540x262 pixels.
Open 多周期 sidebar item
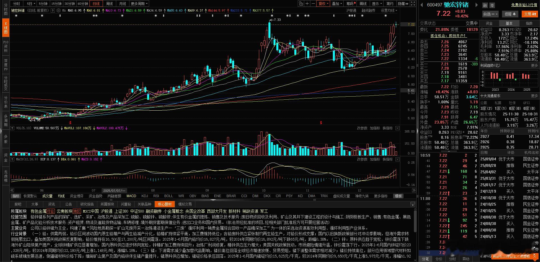[6, 120]
